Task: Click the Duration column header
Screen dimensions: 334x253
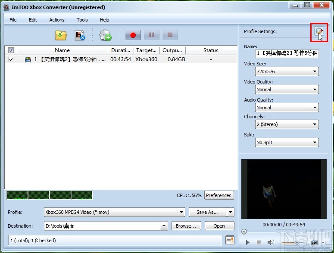Action: coord(121,50)
